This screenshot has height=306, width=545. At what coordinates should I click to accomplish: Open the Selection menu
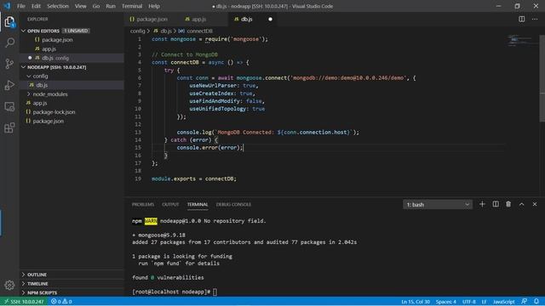coord(58,6)
